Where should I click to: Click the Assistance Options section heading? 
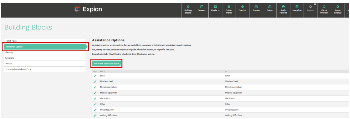(x=108, y=40)
